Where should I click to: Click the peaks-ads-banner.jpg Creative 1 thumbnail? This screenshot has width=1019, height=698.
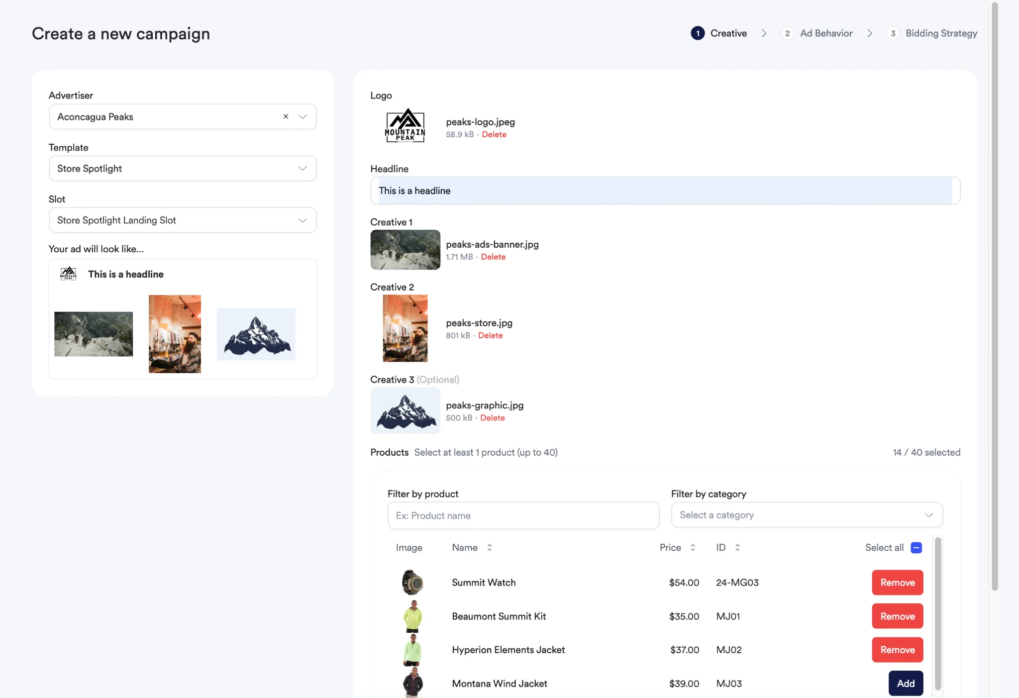[x=405, y=250]
